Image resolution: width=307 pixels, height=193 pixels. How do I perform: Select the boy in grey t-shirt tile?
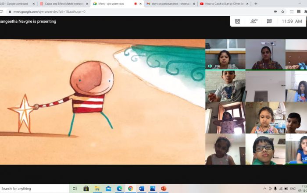point(225,86)
